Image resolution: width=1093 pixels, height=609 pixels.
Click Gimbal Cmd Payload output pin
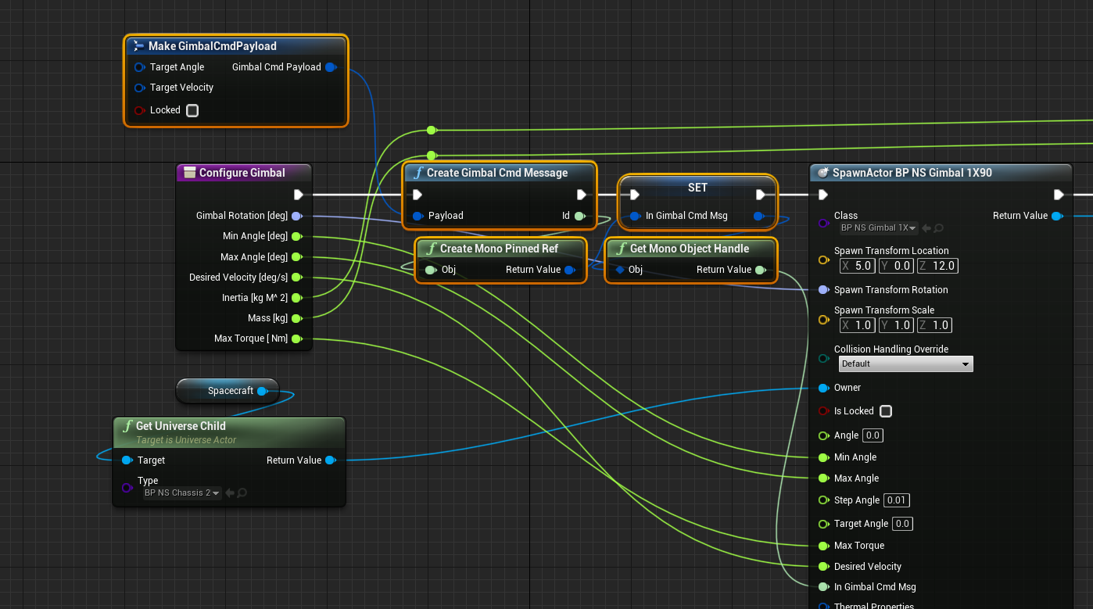(331, 67)
